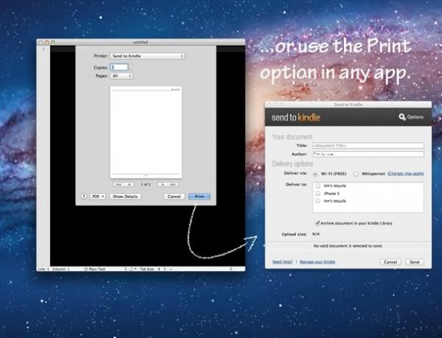Check the first tim's tequila checkbox
Screen dimensions: 442x338
coord(318,186)
